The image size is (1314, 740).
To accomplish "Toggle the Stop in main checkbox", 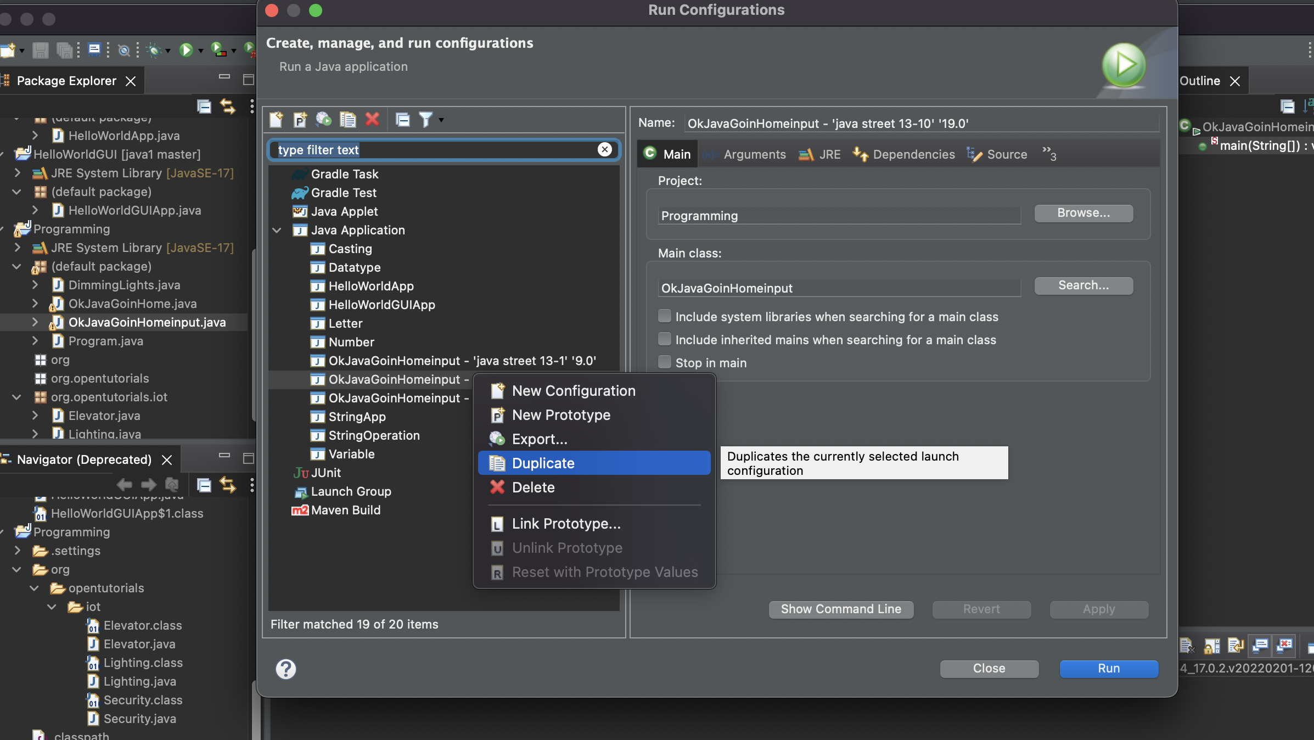I will (x=665, y=362).
